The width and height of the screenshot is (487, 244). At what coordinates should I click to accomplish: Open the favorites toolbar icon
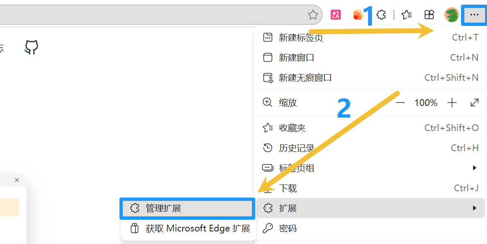pos(406,14)
